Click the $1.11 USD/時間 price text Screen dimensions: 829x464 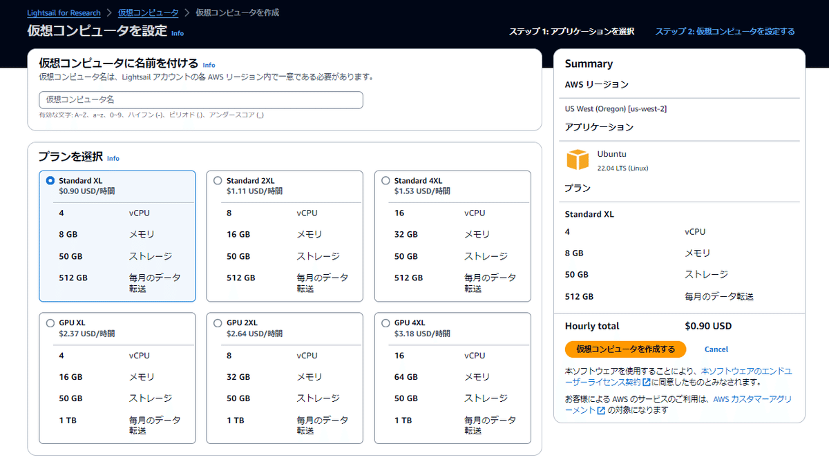pyautogui.click(x=254, y=191)
